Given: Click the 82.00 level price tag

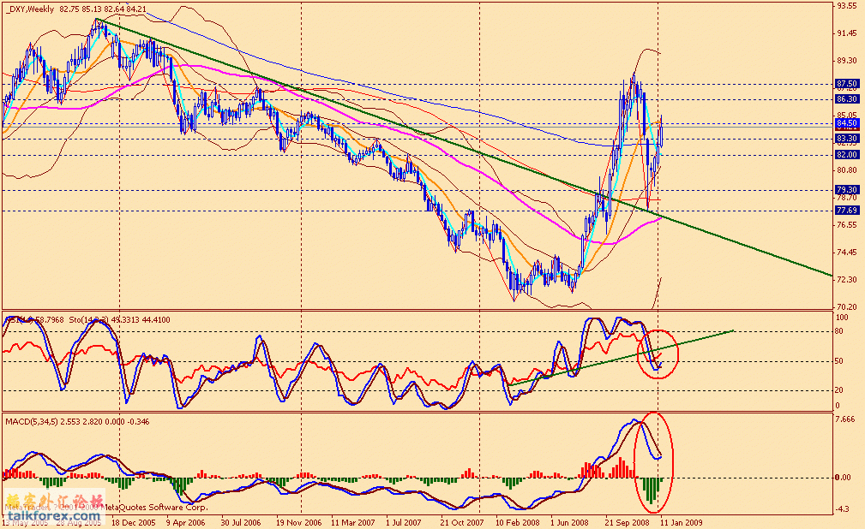Looking at the screenshot, I should coord(847,155).
